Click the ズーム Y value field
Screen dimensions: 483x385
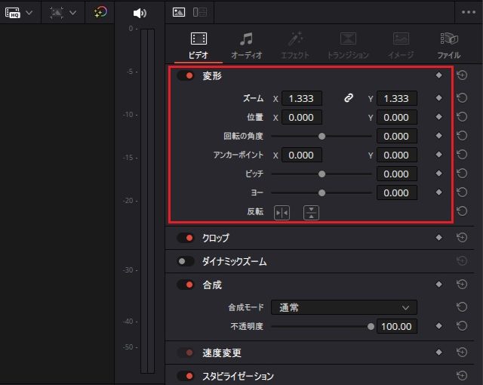[x=397, y=99]
